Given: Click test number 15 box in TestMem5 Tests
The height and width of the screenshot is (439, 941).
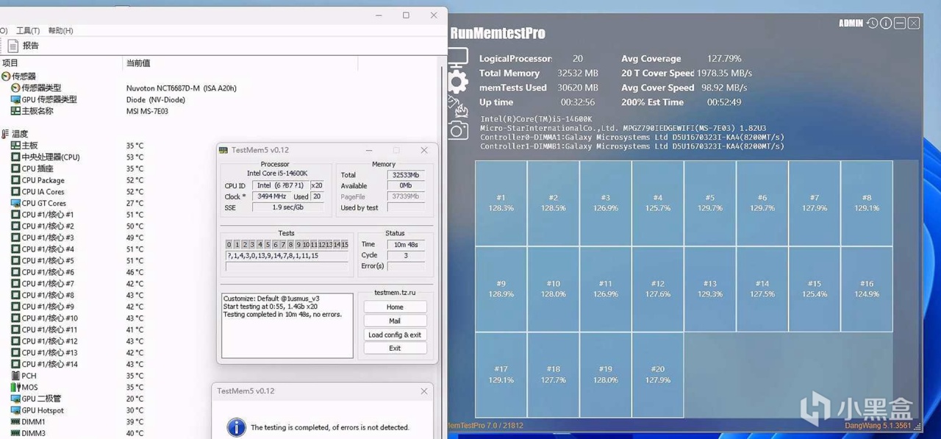Looking at the screenshot, I should tap(345, 244).
